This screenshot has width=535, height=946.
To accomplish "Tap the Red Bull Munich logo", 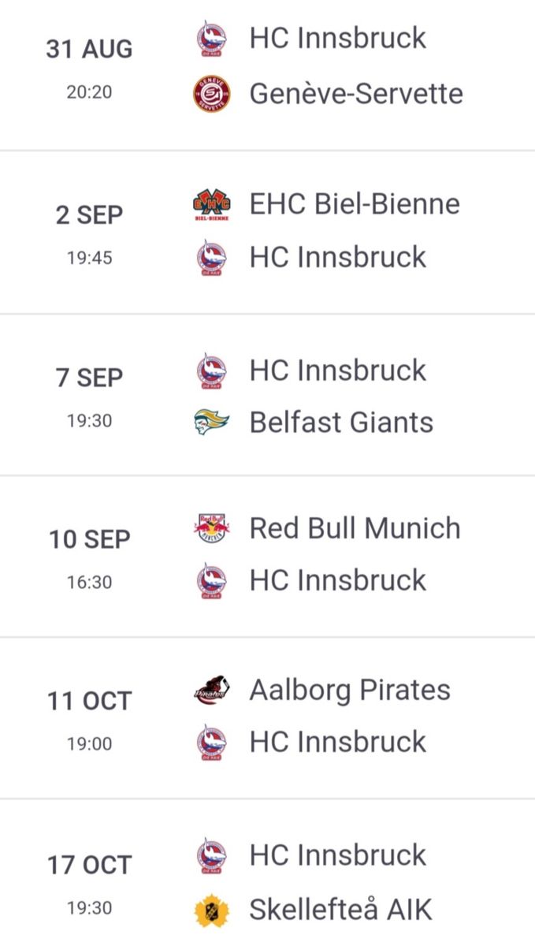I will pyautogui.click(x=211, y=528).
